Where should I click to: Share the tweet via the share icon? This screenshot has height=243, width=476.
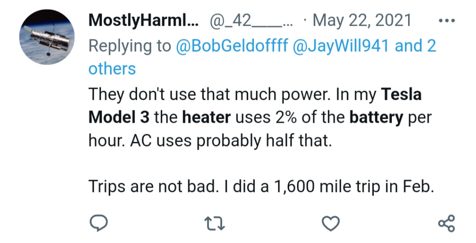click(x=447, y=224)
